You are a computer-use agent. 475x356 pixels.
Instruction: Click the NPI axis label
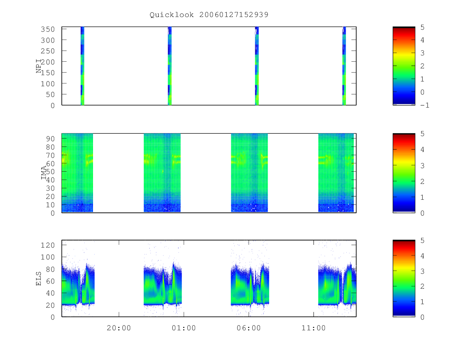click(39, 66)
